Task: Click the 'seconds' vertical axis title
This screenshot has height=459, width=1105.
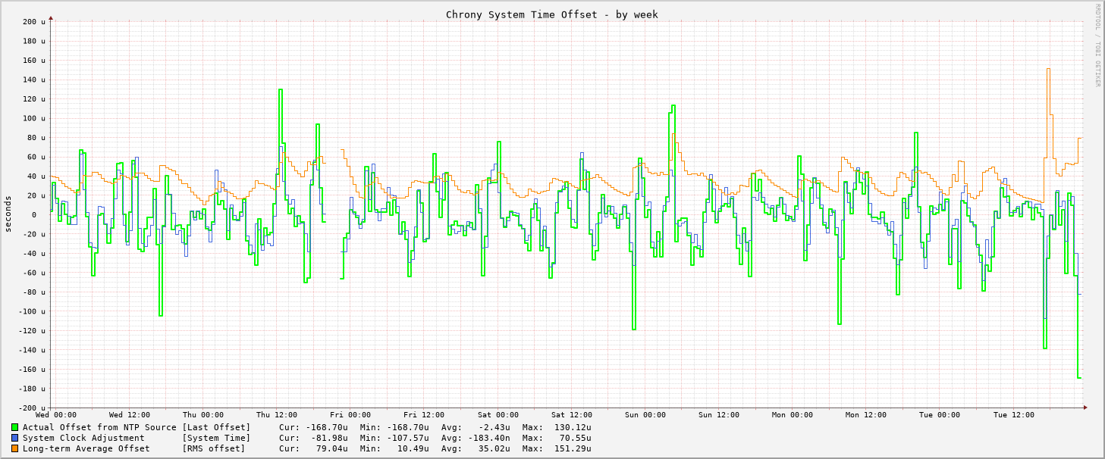Action: click(8, 214)
